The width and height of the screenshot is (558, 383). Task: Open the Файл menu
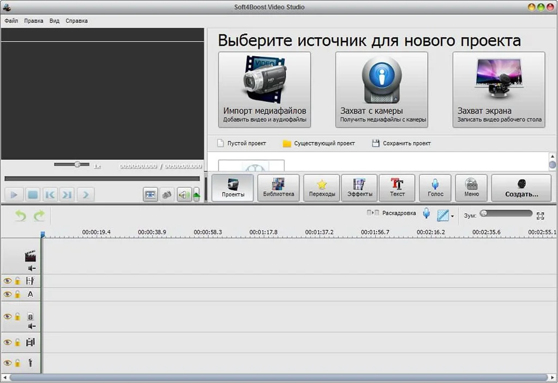click(x=11, y=21)
